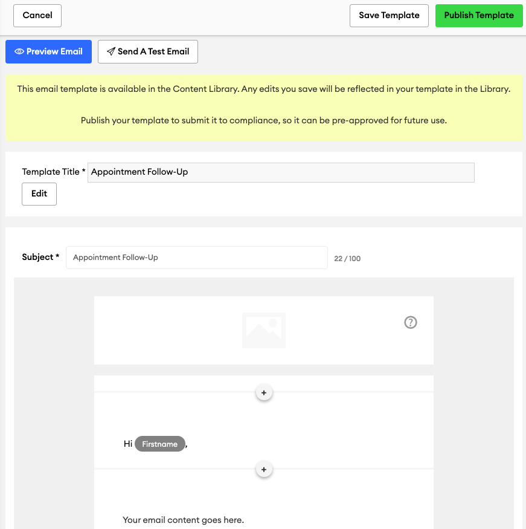This screenshot has width=526, height=529.
Task: Click the Template Title input field
Action: click(281, 172)
